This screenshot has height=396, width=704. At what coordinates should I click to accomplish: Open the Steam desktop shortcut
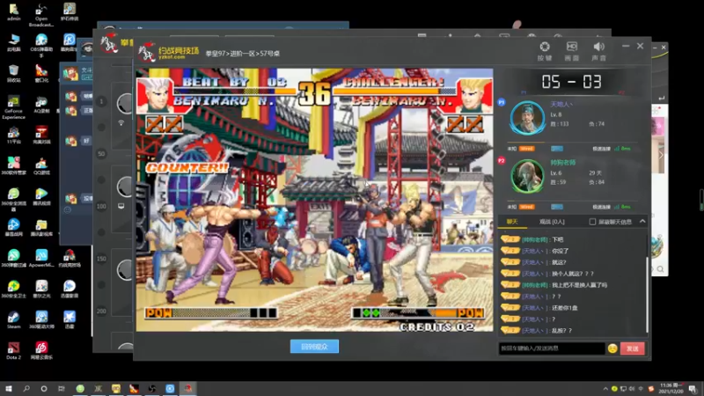pos(13,320)
